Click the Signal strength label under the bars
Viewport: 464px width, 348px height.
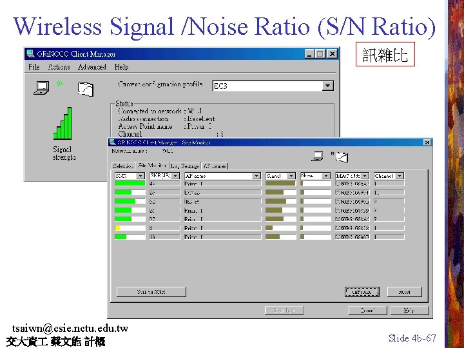coord(63,153)
